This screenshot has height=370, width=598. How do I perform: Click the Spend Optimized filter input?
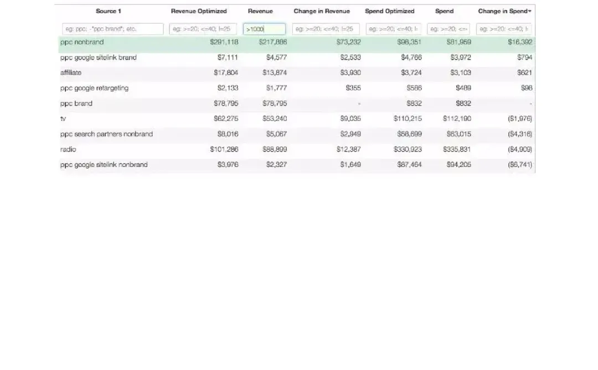tap(393, 29)
